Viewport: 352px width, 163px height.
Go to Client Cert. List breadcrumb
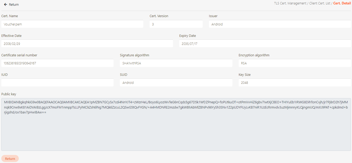[x=320, y=3]
